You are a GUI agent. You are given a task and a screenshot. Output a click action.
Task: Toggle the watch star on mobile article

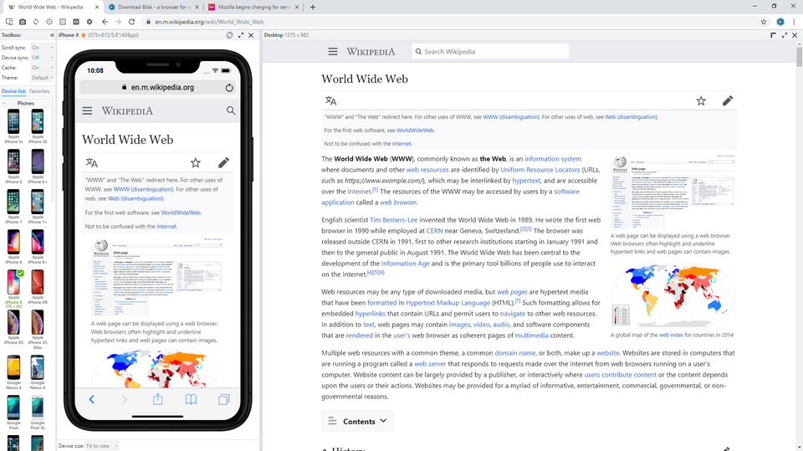coord(195,163)
